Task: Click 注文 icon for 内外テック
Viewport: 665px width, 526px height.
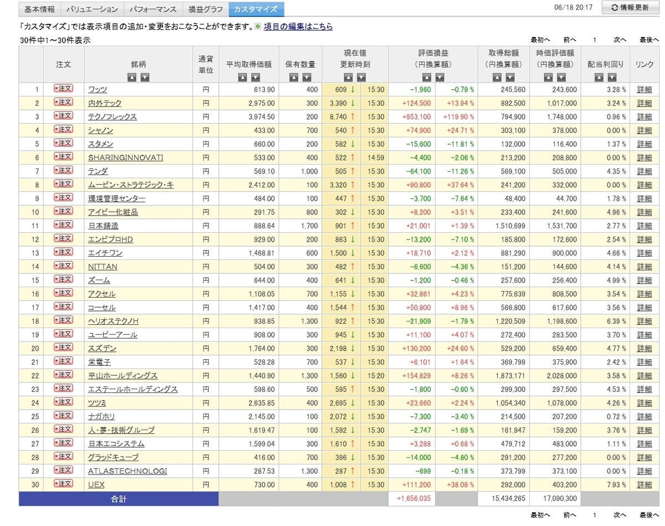Action: 63,102
